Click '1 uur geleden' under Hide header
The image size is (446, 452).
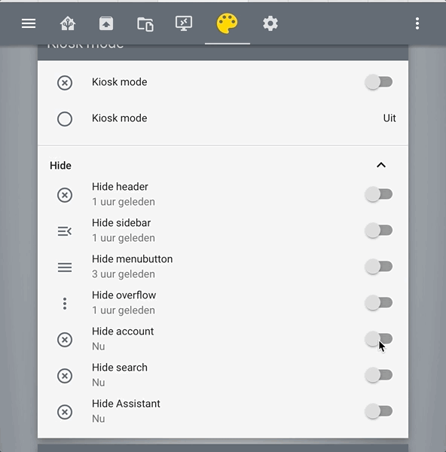[124, 202]
